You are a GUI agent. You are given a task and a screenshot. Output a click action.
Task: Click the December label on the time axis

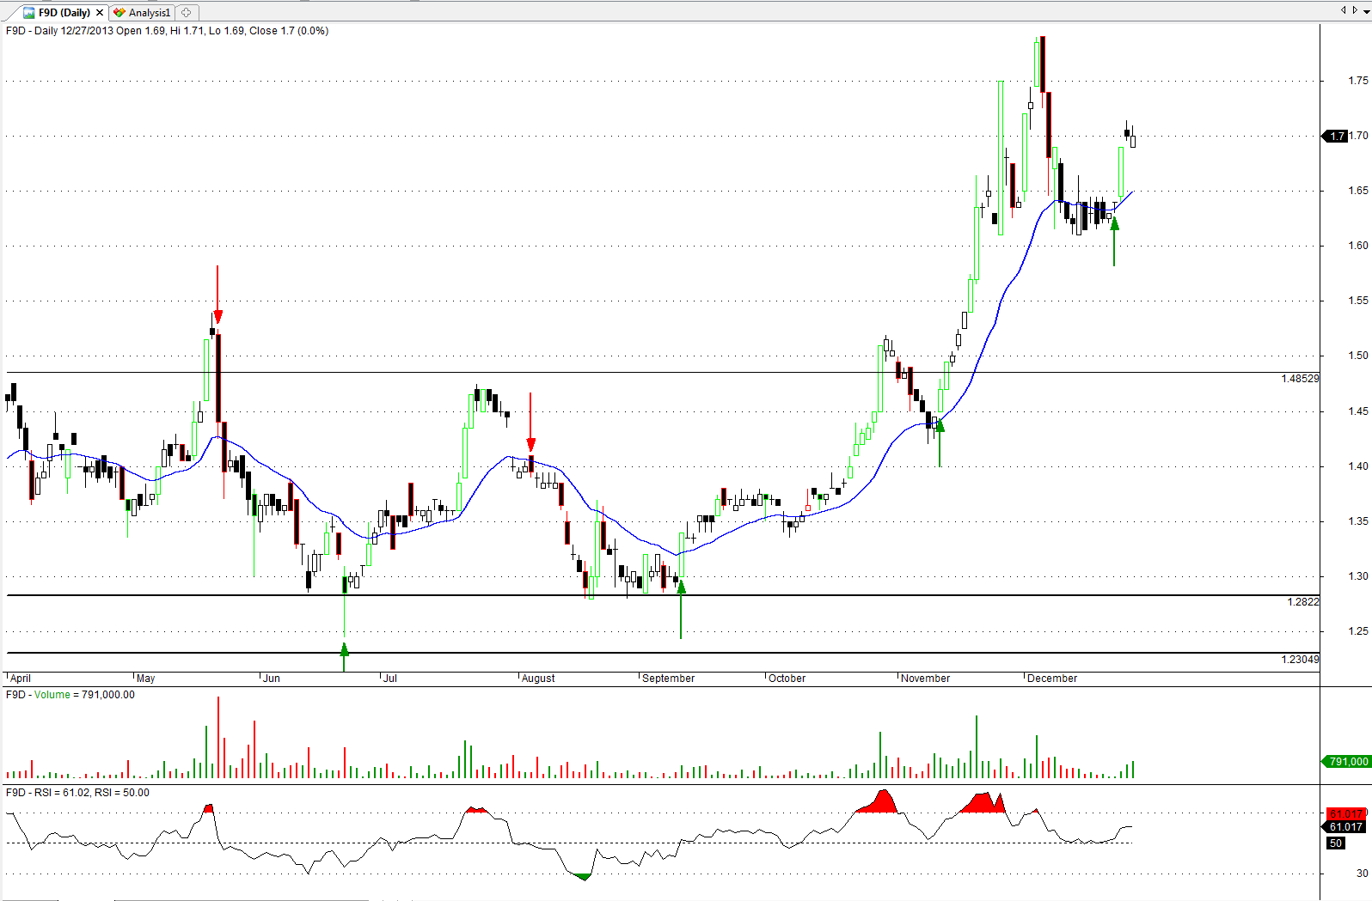(x=1051, y=679)
